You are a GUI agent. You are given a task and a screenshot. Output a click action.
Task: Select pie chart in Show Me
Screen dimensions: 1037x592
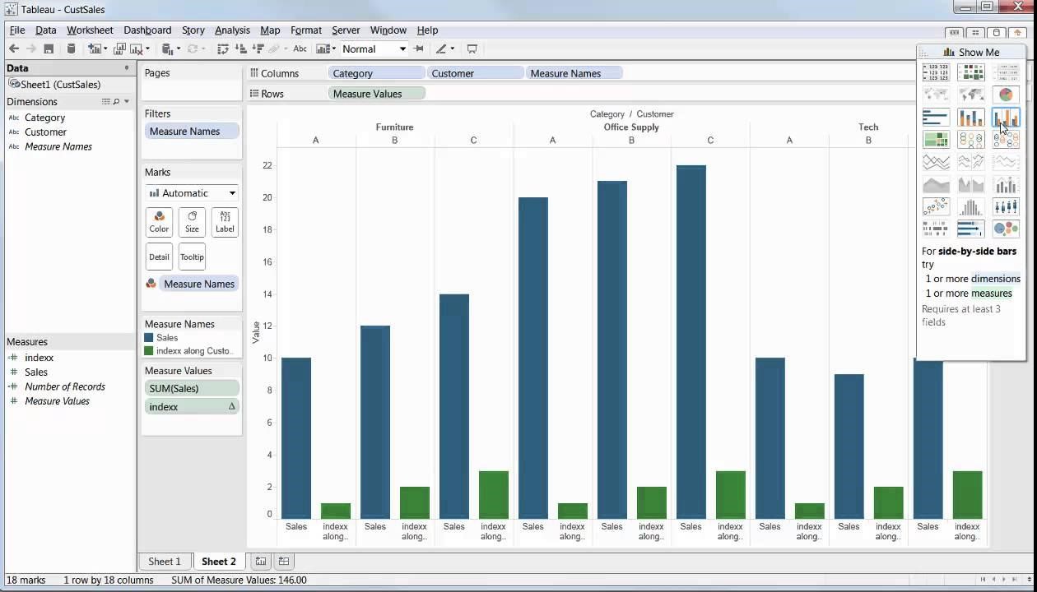pos(1006,95)
